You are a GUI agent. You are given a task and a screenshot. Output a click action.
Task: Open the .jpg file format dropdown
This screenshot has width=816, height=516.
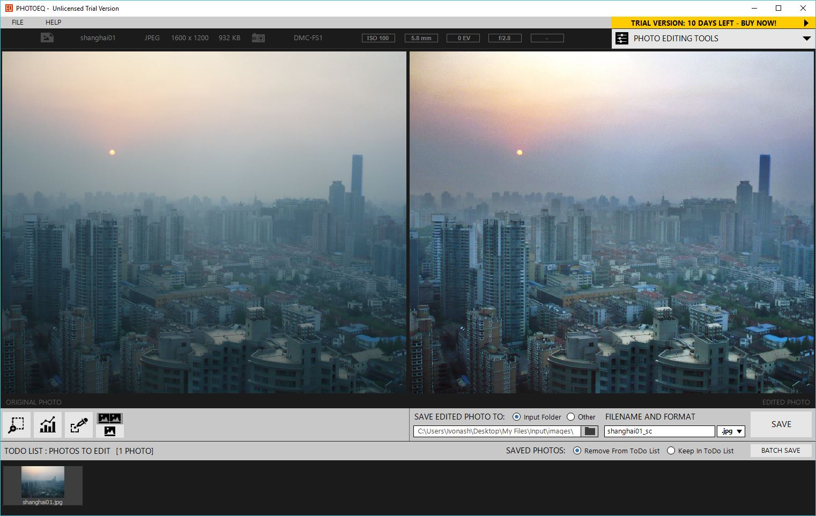click(731, 431)
